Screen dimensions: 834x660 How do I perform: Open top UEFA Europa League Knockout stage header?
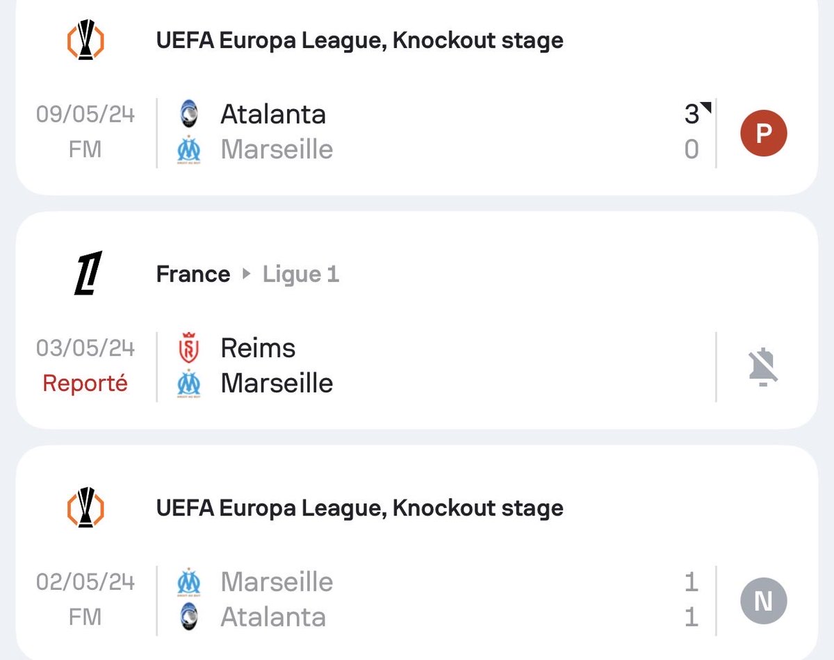[359, 40]
